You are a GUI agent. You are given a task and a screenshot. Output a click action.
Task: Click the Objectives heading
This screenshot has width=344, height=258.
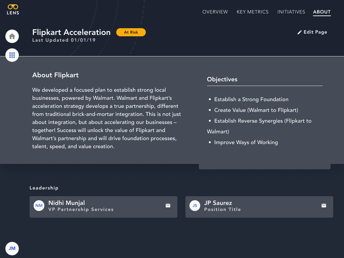pos(222,79)
